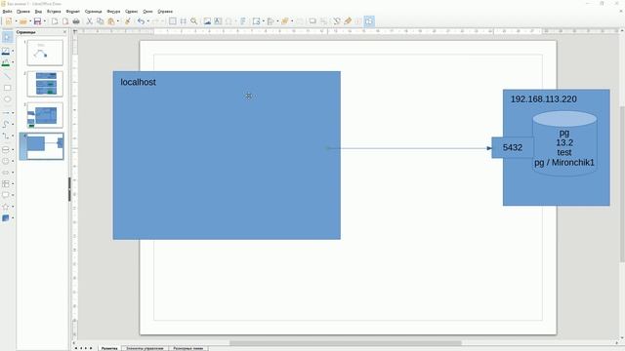Expand the Line Color dropdown arrow
This screenshot has height=351, width=625.
pos(13,51)
